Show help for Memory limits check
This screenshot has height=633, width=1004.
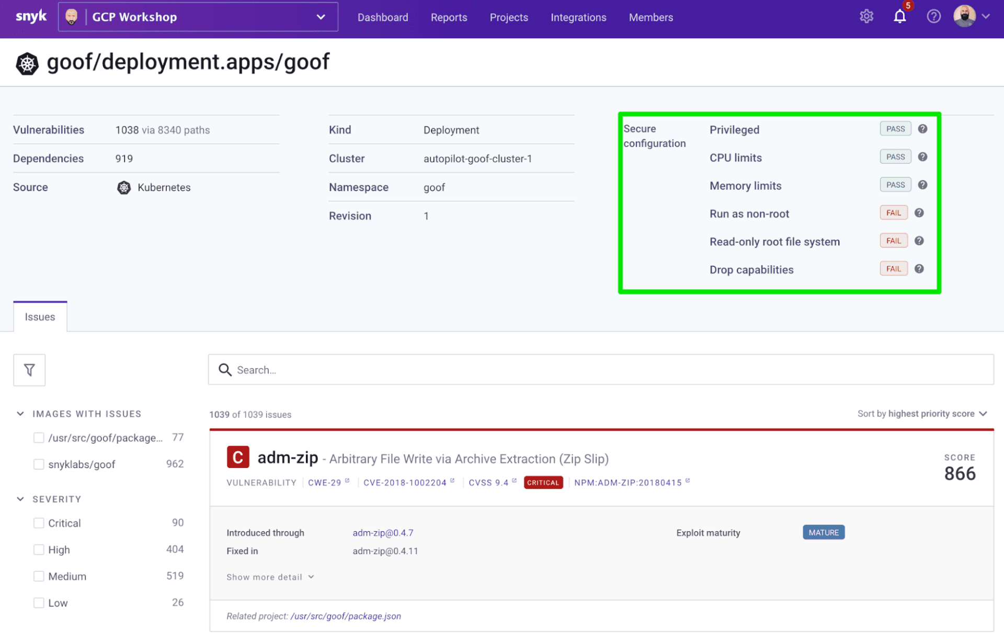[922, 185]
